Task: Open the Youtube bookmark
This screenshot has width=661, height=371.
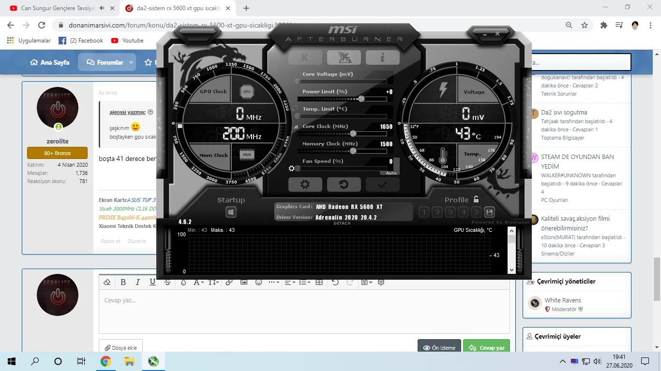Action: click(127, 41)
